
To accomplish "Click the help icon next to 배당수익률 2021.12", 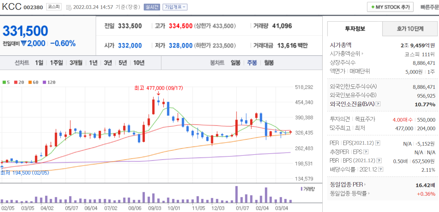I will (381, 169).
